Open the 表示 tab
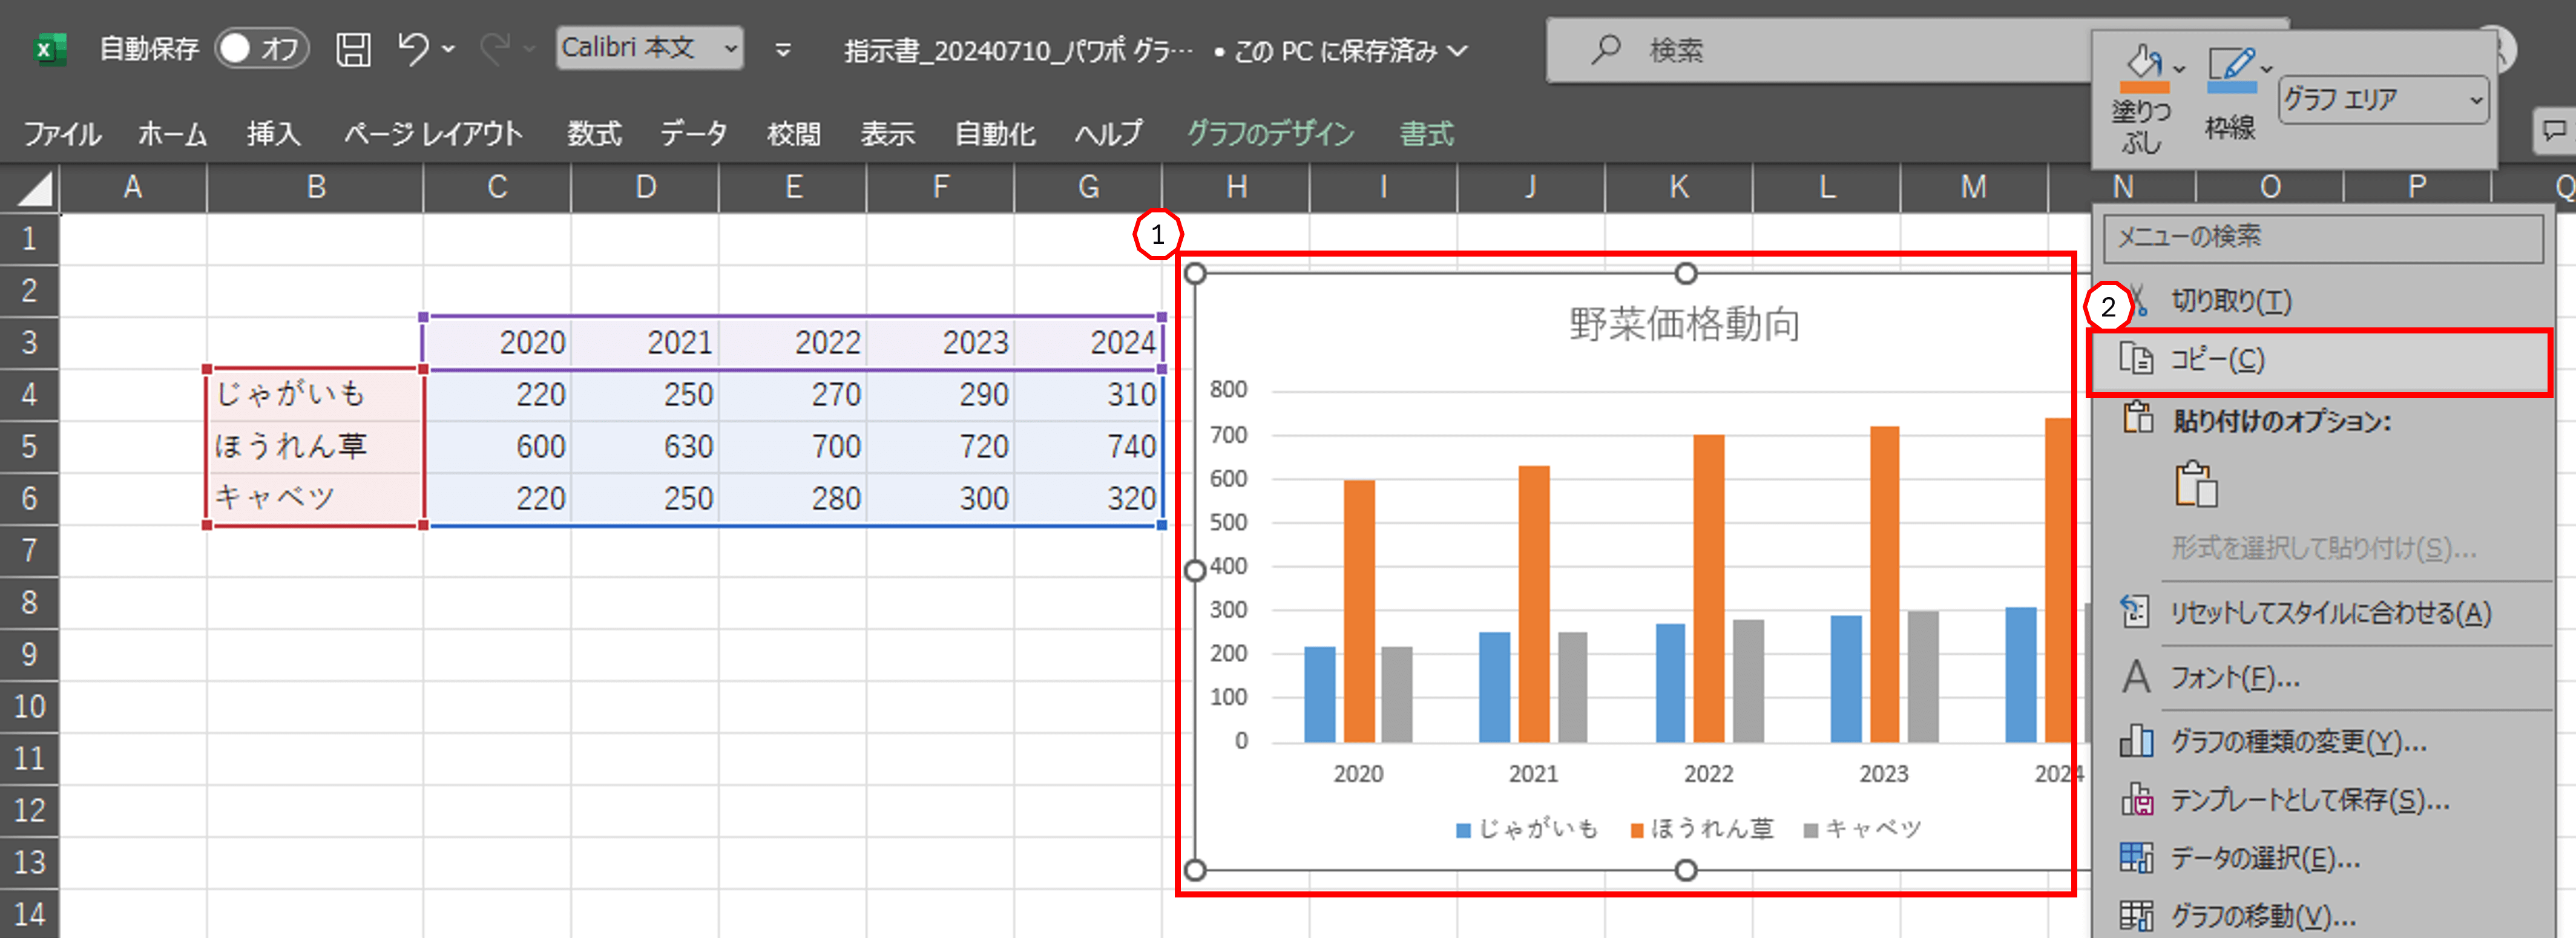This screenshot has height=938, width=2576. coord(887,133)
